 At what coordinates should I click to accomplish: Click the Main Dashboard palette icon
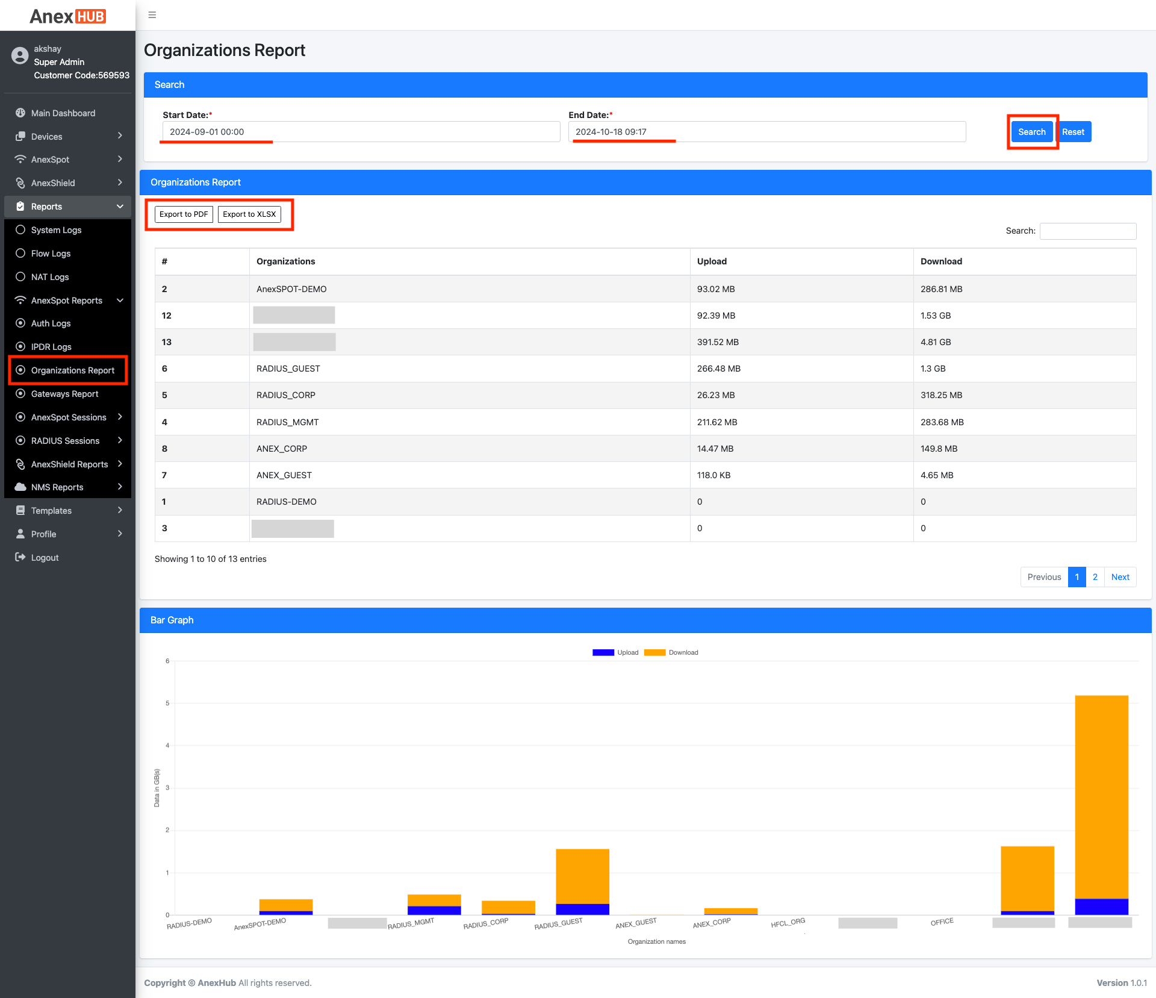click(x=20, y=113)
